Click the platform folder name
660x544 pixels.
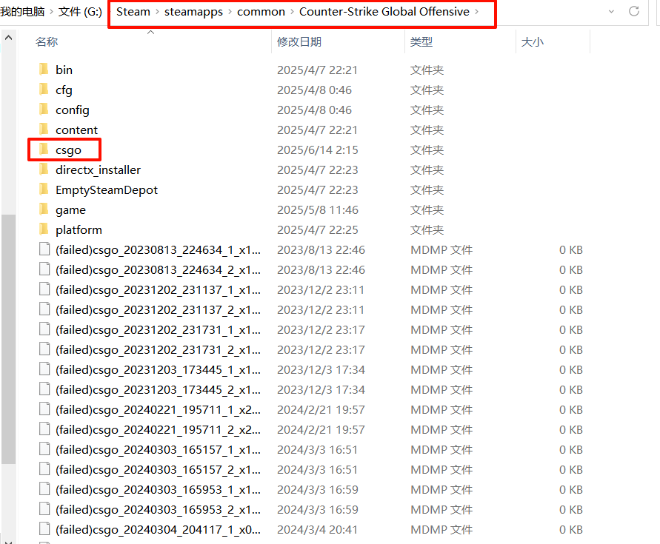coord(79,230)
